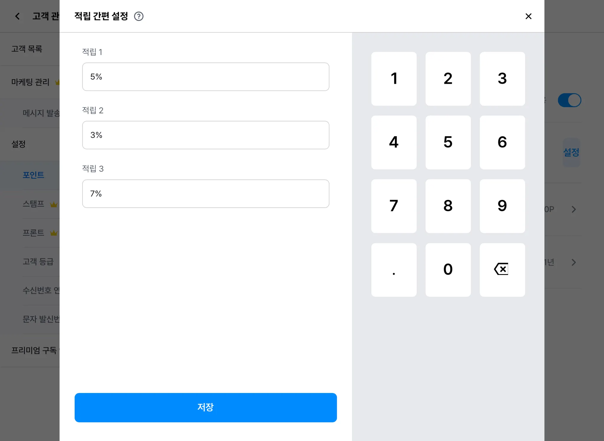Viewport: 604px width, 441px height.
Task: Click the crown icon beside 스탬프
Action: pos(54,204)
